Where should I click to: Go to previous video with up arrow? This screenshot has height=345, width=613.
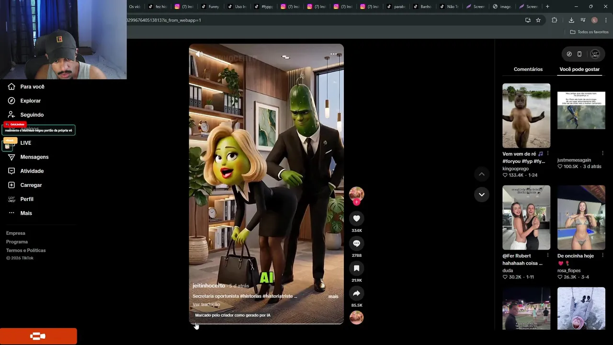pos(482,174)
